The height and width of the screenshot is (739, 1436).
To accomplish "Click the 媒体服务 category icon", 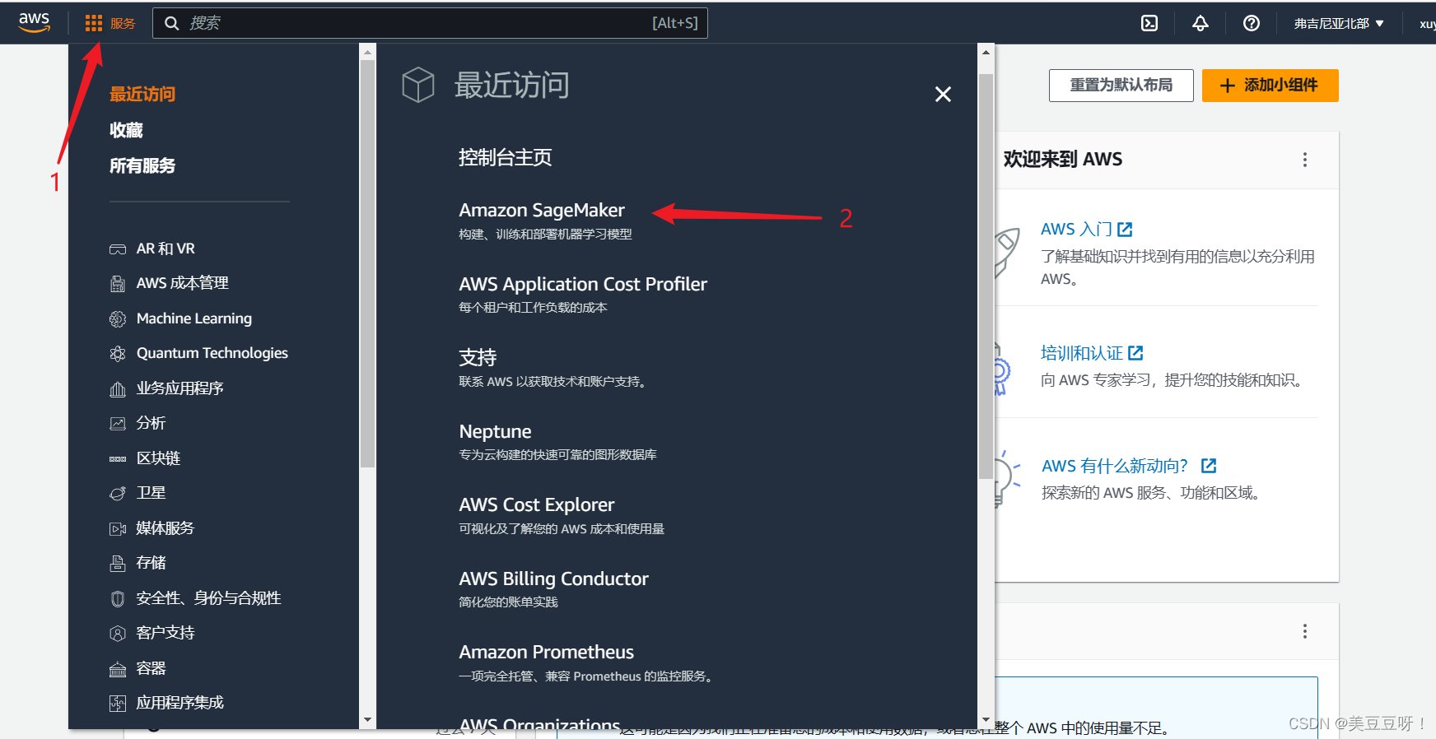I will pyautogui.click(x=118, y=528).
